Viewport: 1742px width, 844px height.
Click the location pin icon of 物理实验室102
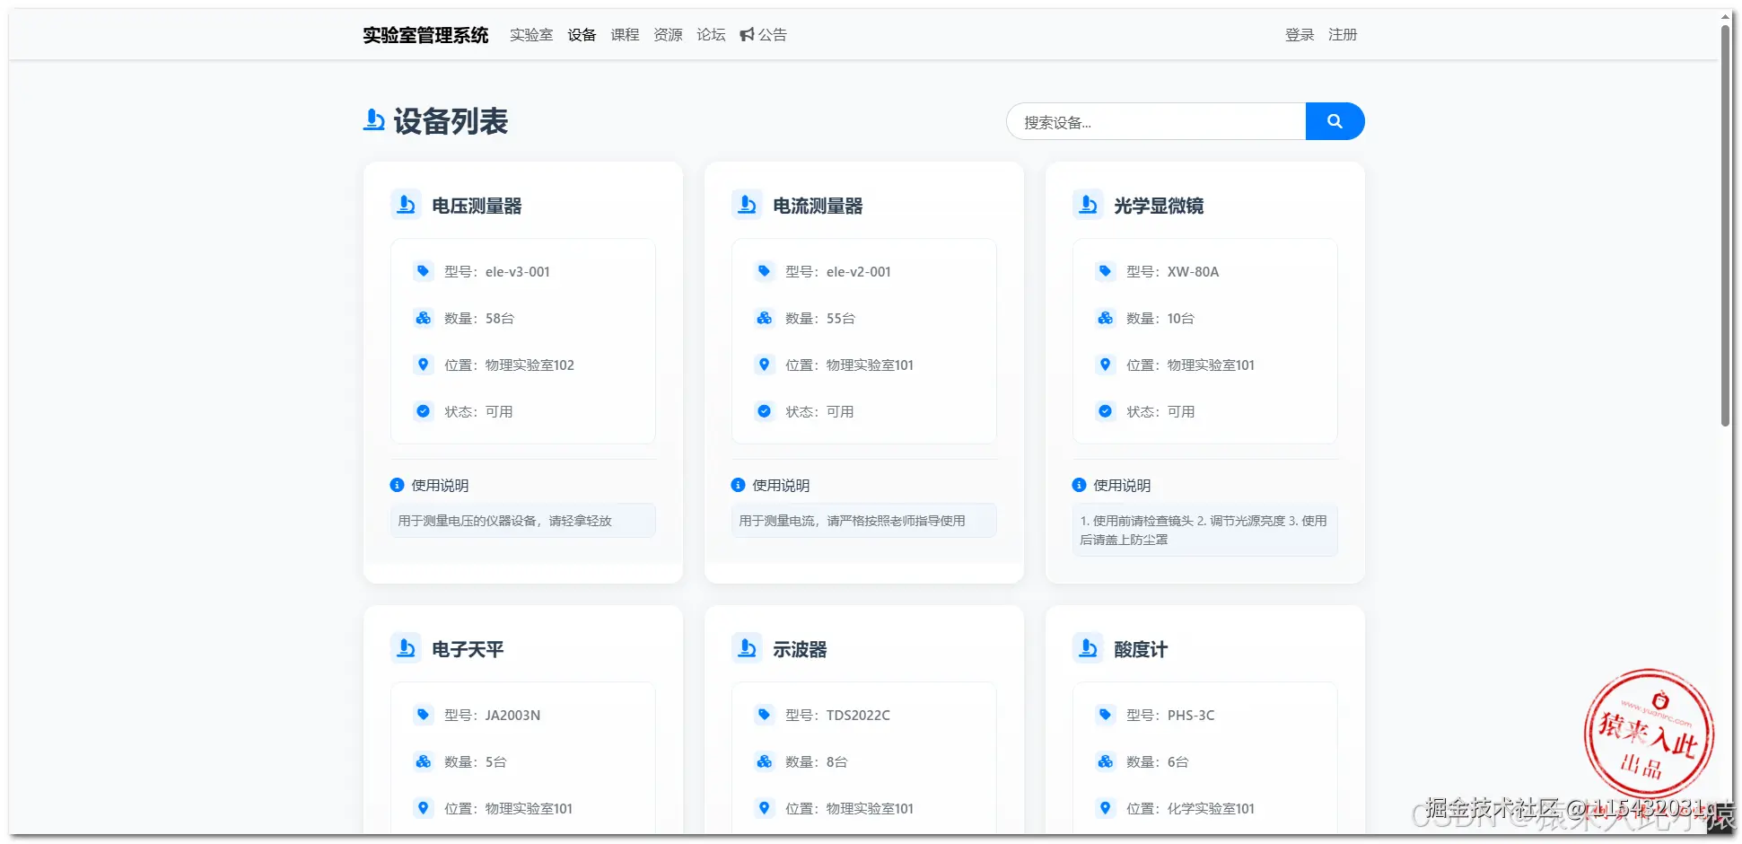(x=423, y=365)
